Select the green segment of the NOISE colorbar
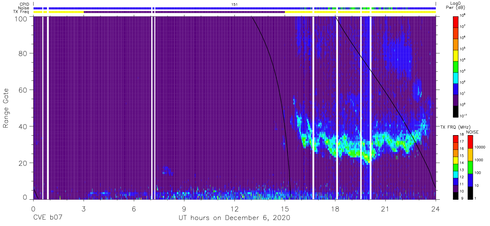Screen dimensions: 490x226 [470, 167]
